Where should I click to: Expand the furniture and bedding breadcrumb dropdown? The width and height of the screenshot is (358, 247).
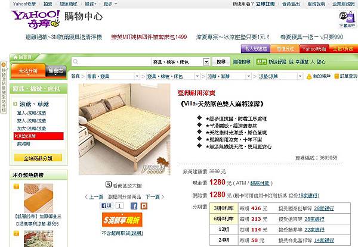(137, 77)
